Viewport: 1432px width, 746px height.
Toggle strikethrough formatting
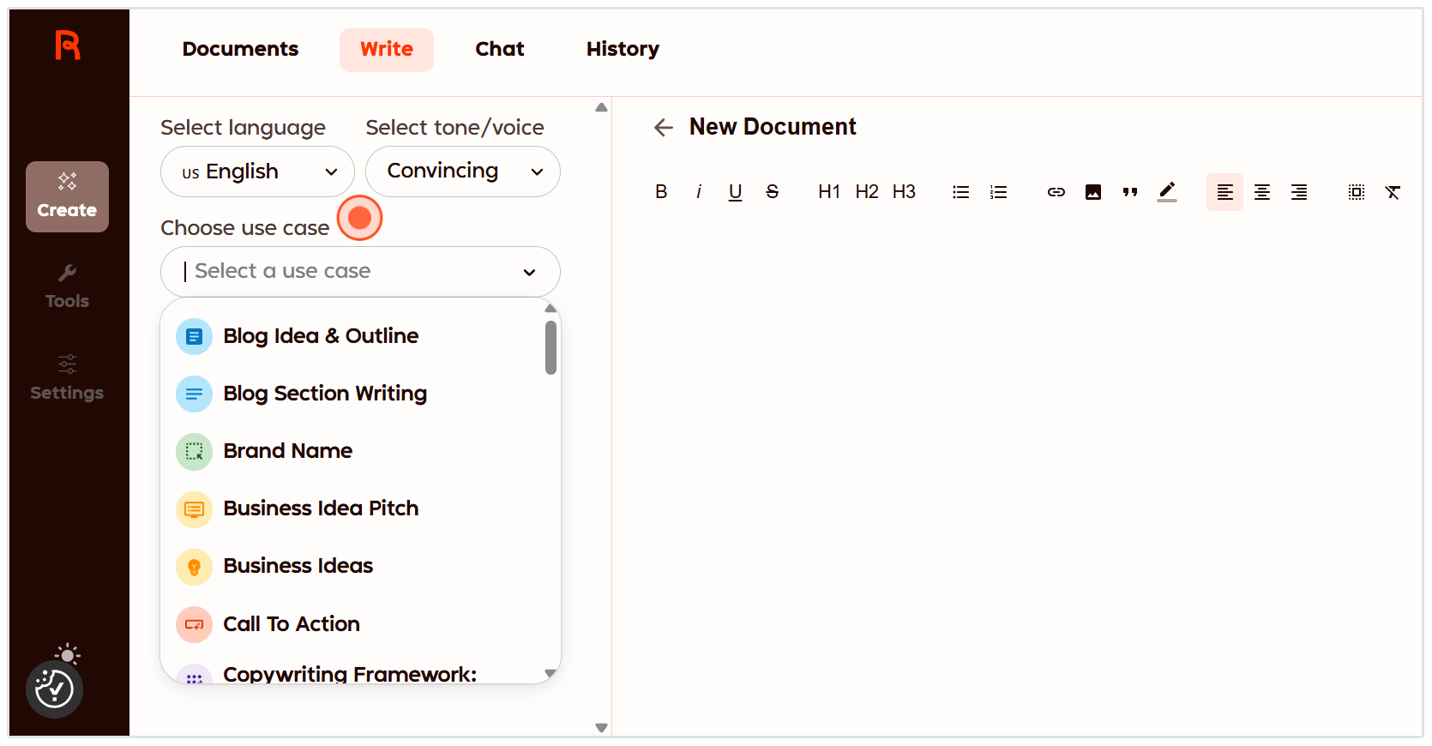click(772, 192)
